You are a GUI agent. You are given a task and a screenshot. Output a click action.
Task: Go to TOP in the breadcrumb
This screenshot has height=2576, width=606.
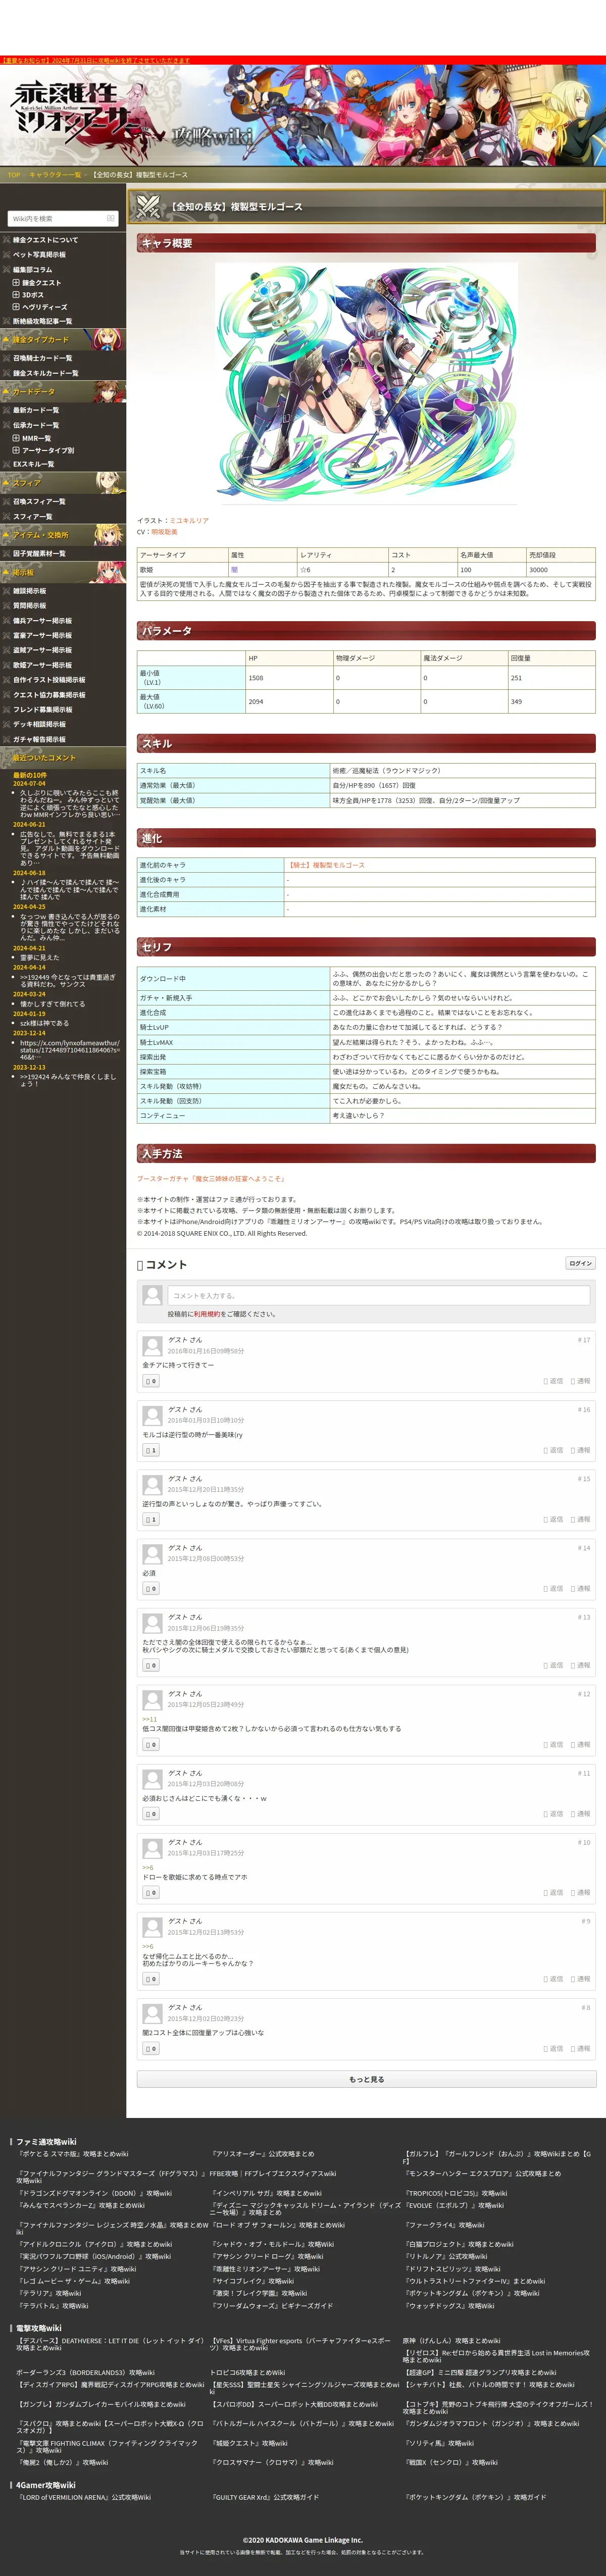(14, 175)
